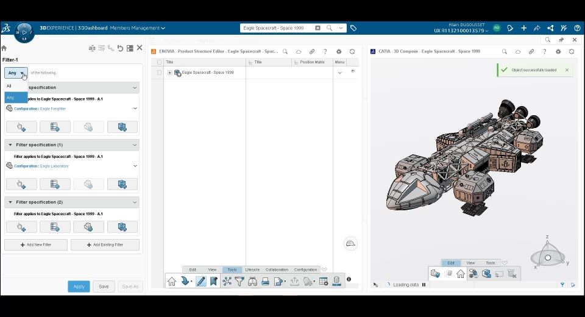Screen dimensions: 585x317
Task: Open CATIA 3D Compose widget settings gear
Action: click(x=558, y=52)
